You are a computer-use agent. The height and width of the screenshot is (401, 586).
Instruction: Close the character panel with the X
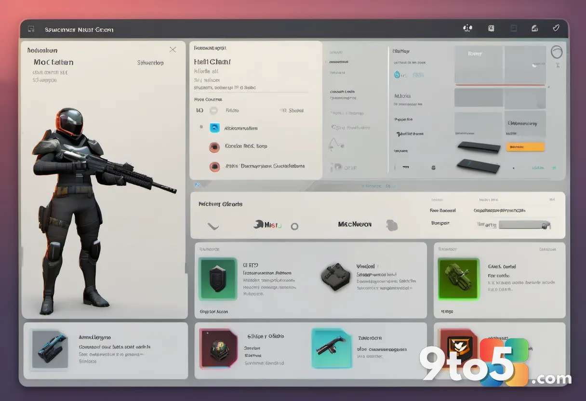(x=173, y=50)
